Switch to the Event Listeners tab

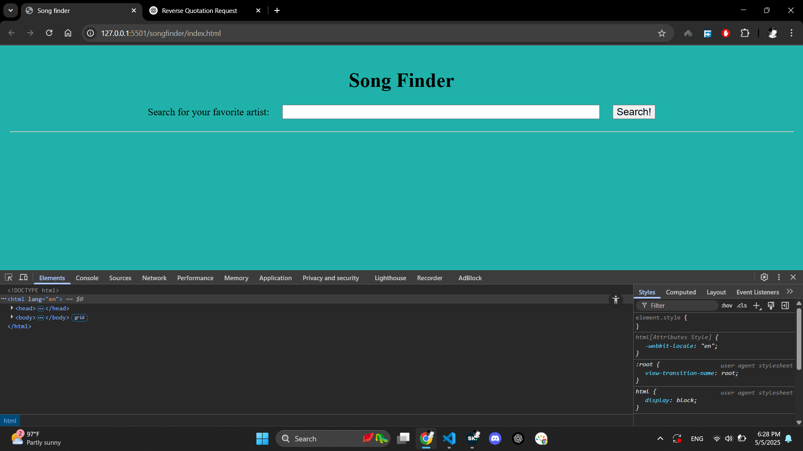pyautogui.click(x=757, y=292)
